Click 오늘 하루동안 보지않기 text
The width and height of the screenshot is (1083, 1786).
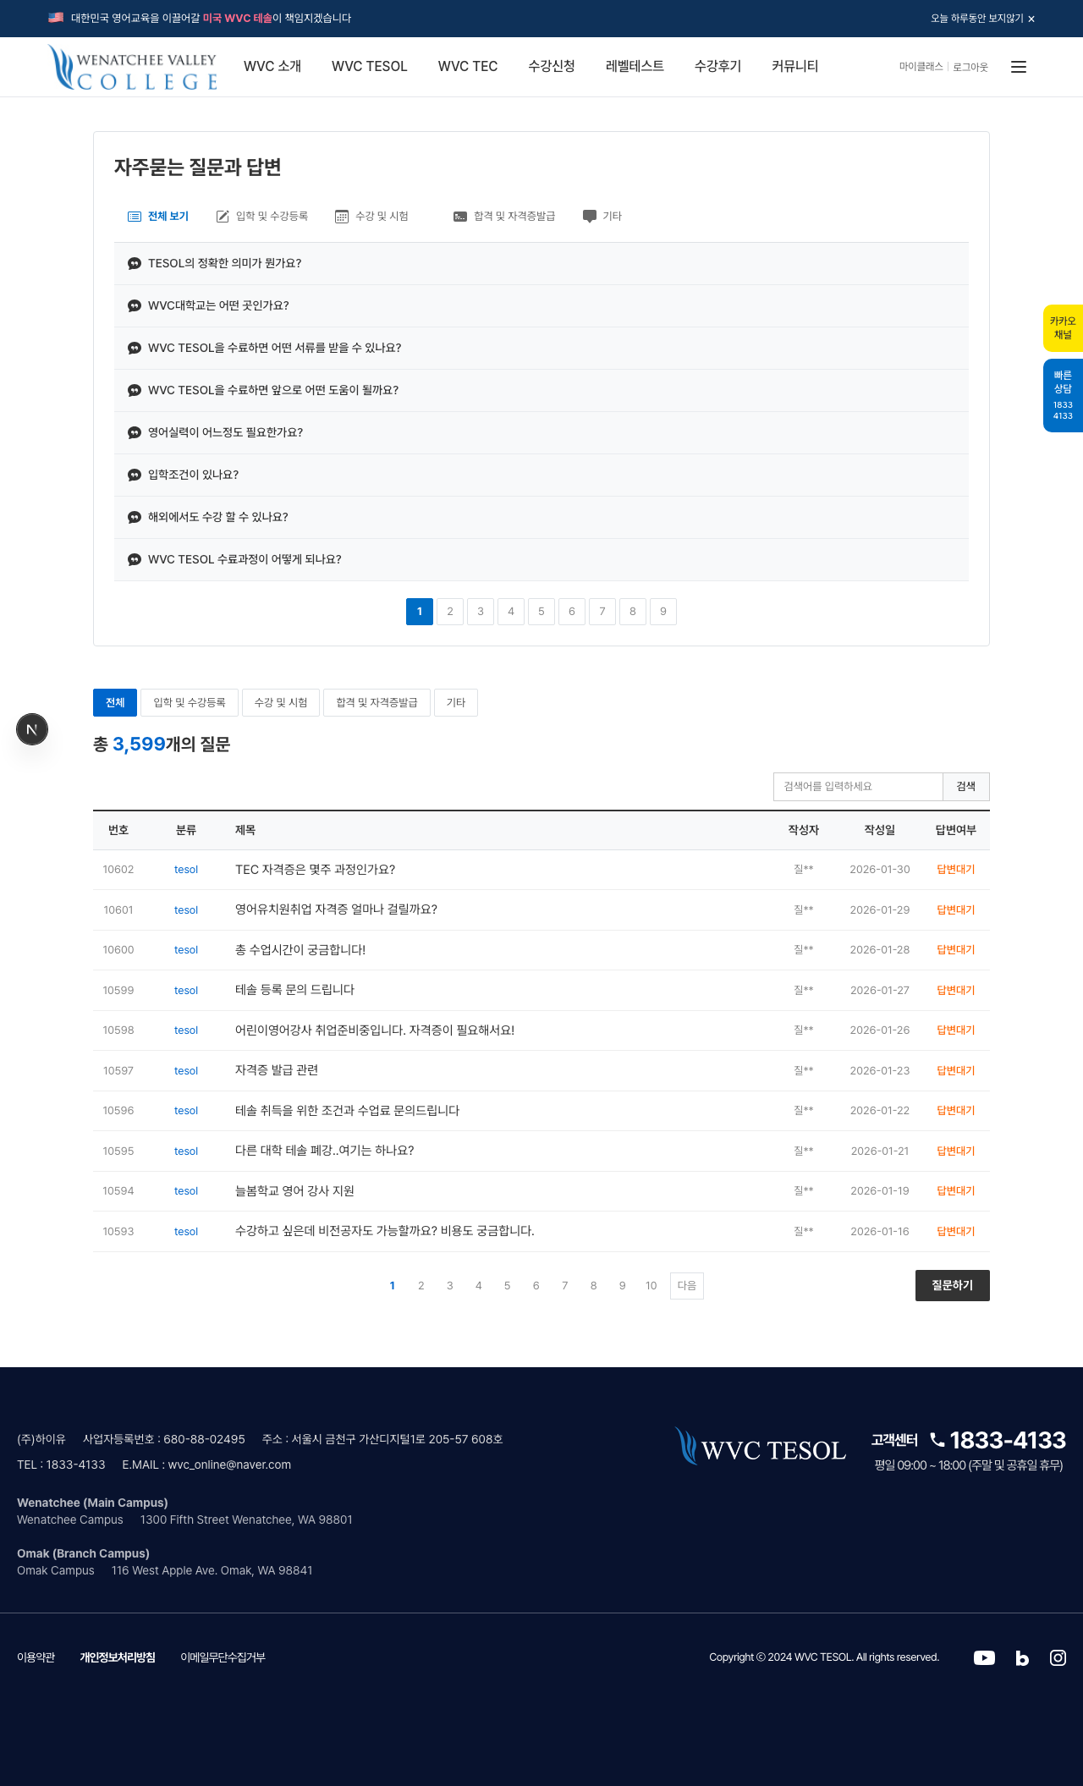[x=977, y=19]
